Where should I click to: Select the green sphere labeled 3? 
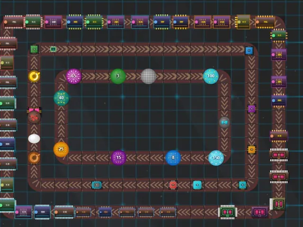coord(118,76)
